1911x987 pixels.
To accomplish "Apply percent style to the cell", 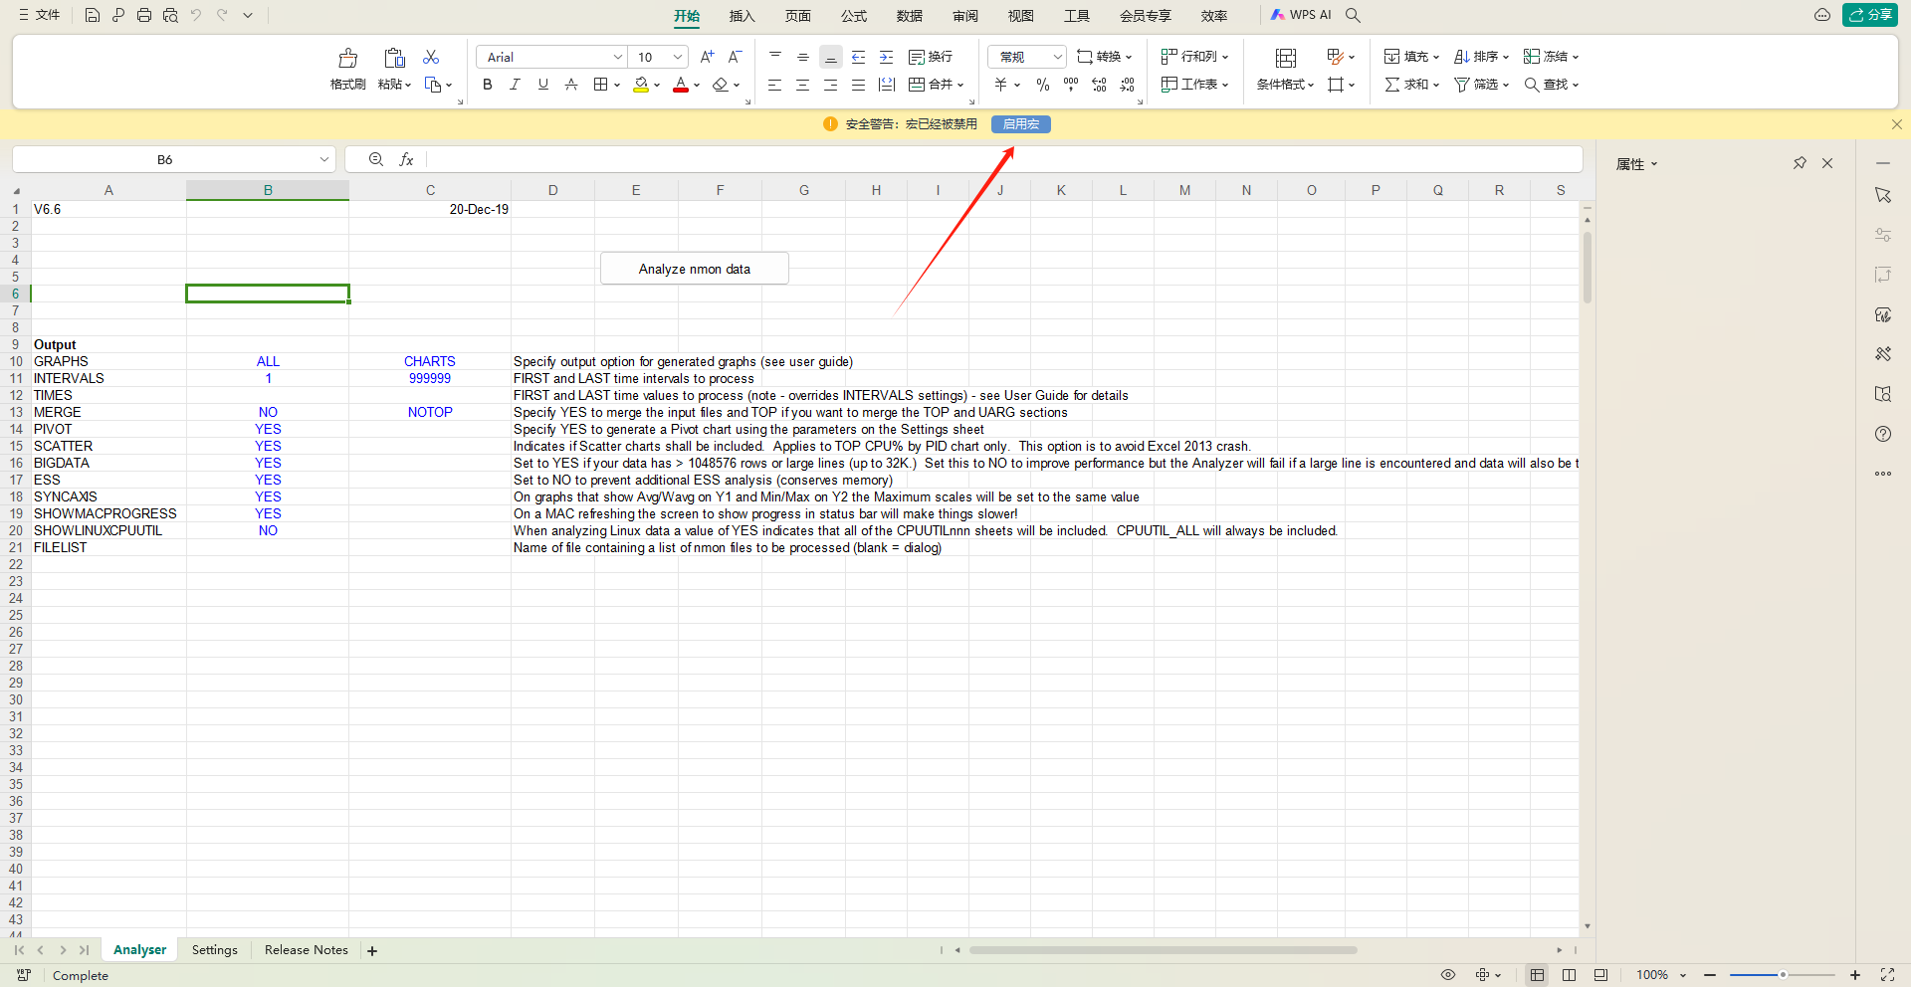I will coord(1043,85).
